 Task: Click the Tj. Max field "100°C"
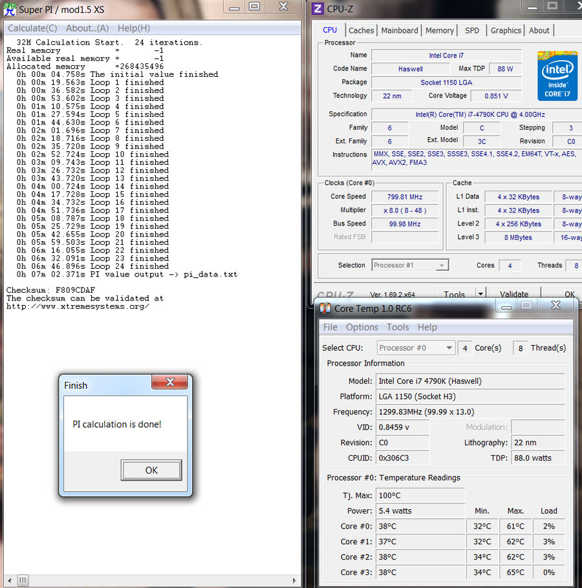click(420, 496)
